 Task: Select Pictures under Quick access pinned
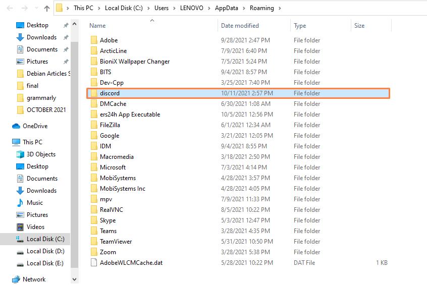coord(37,62)
